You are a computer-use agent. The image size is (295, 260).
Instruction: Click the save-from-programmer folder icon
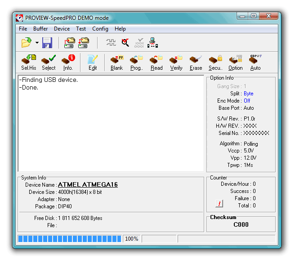pyautogui.click(x=84, y=43)
